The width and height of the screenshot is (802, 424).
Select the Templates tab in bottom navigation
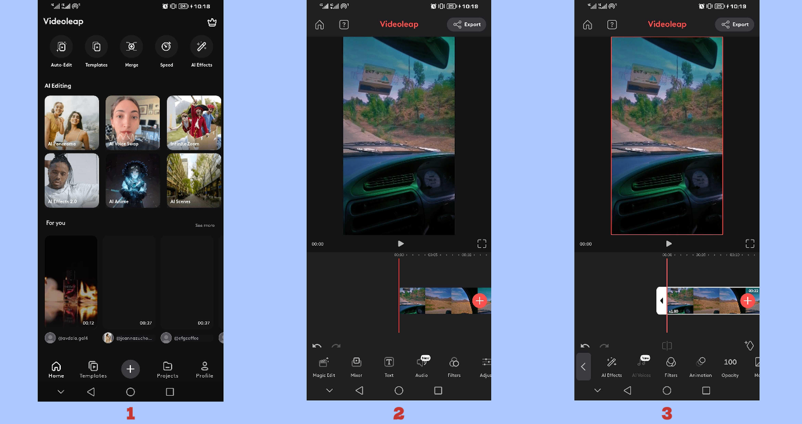pyautogui.click(x=93, y=370)
